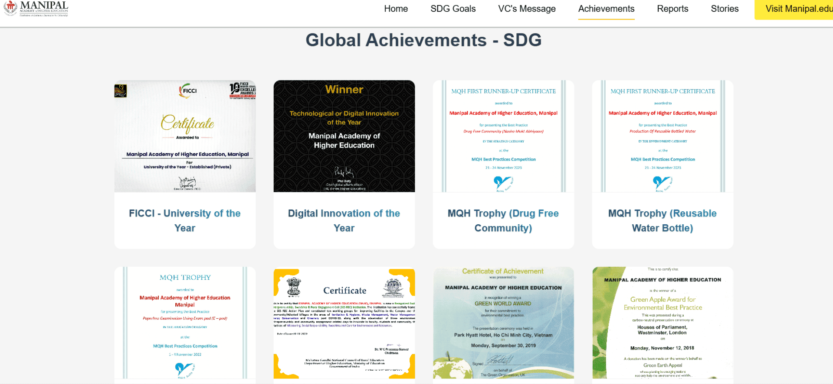Open the Stories menu item
Viewport: 833px width, 384px height.
pos(725,9)
